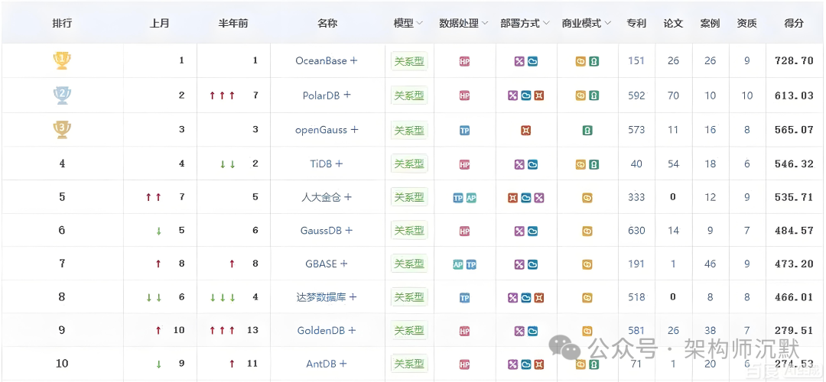
Task: Click the bronze third-place trophy icon
Action: point(62,129)
